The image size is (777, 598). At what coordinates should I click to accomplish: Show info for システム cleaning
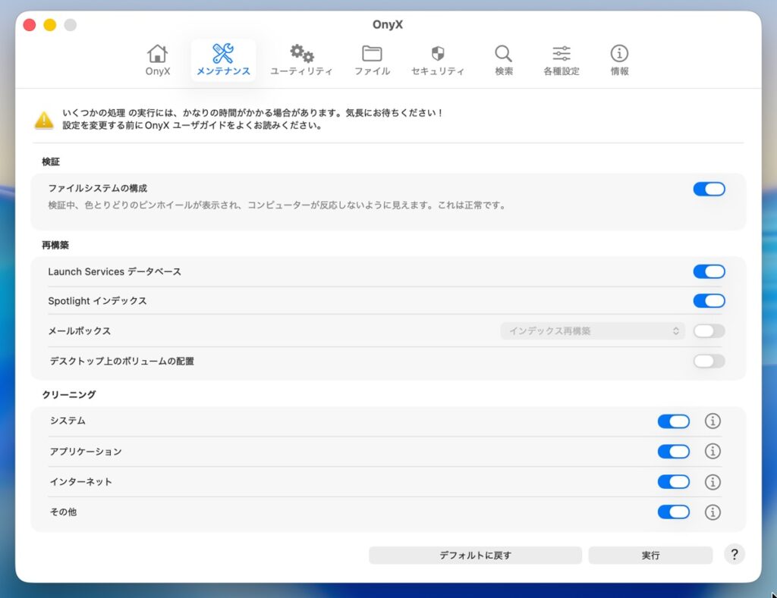coord(712,421)
